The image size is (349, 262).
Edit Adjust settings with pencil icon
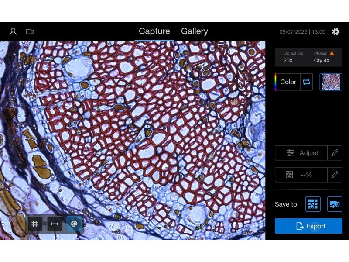pos(335,153)
